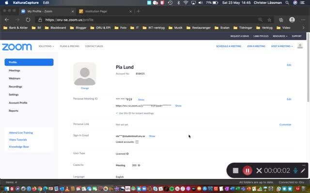Expand the Resources dropdown
The height and width of the screenshot is (193, 310).
(x=280, y=36)
